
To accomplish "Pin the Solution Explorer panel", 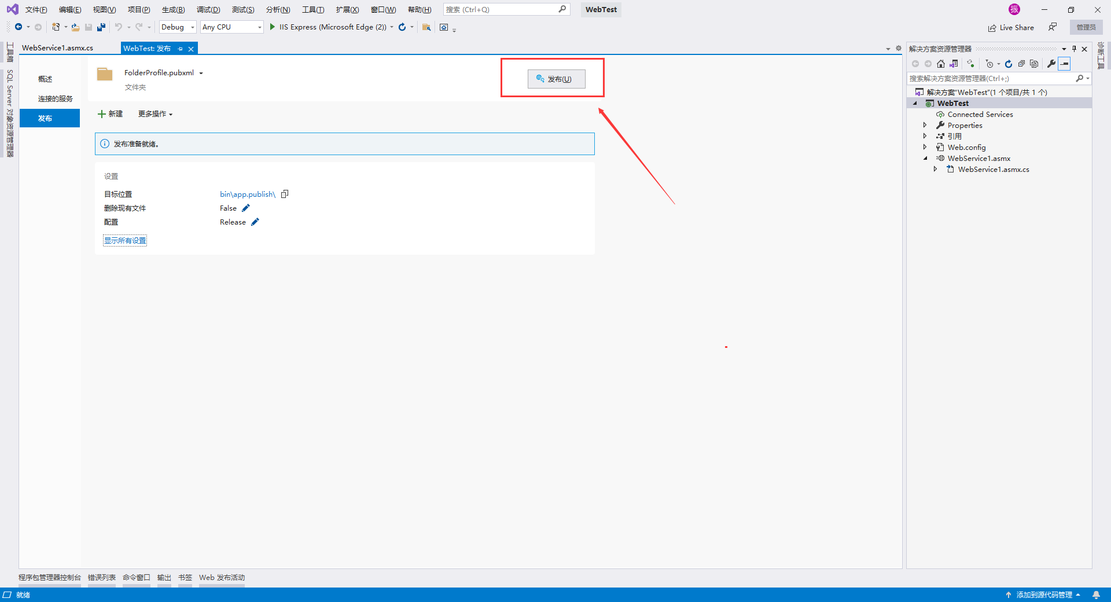I will click(1075, 49).
